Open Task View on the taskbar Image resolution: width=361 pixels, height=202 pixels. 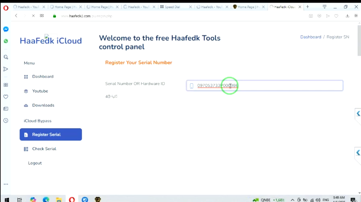[x=20, y=199]
